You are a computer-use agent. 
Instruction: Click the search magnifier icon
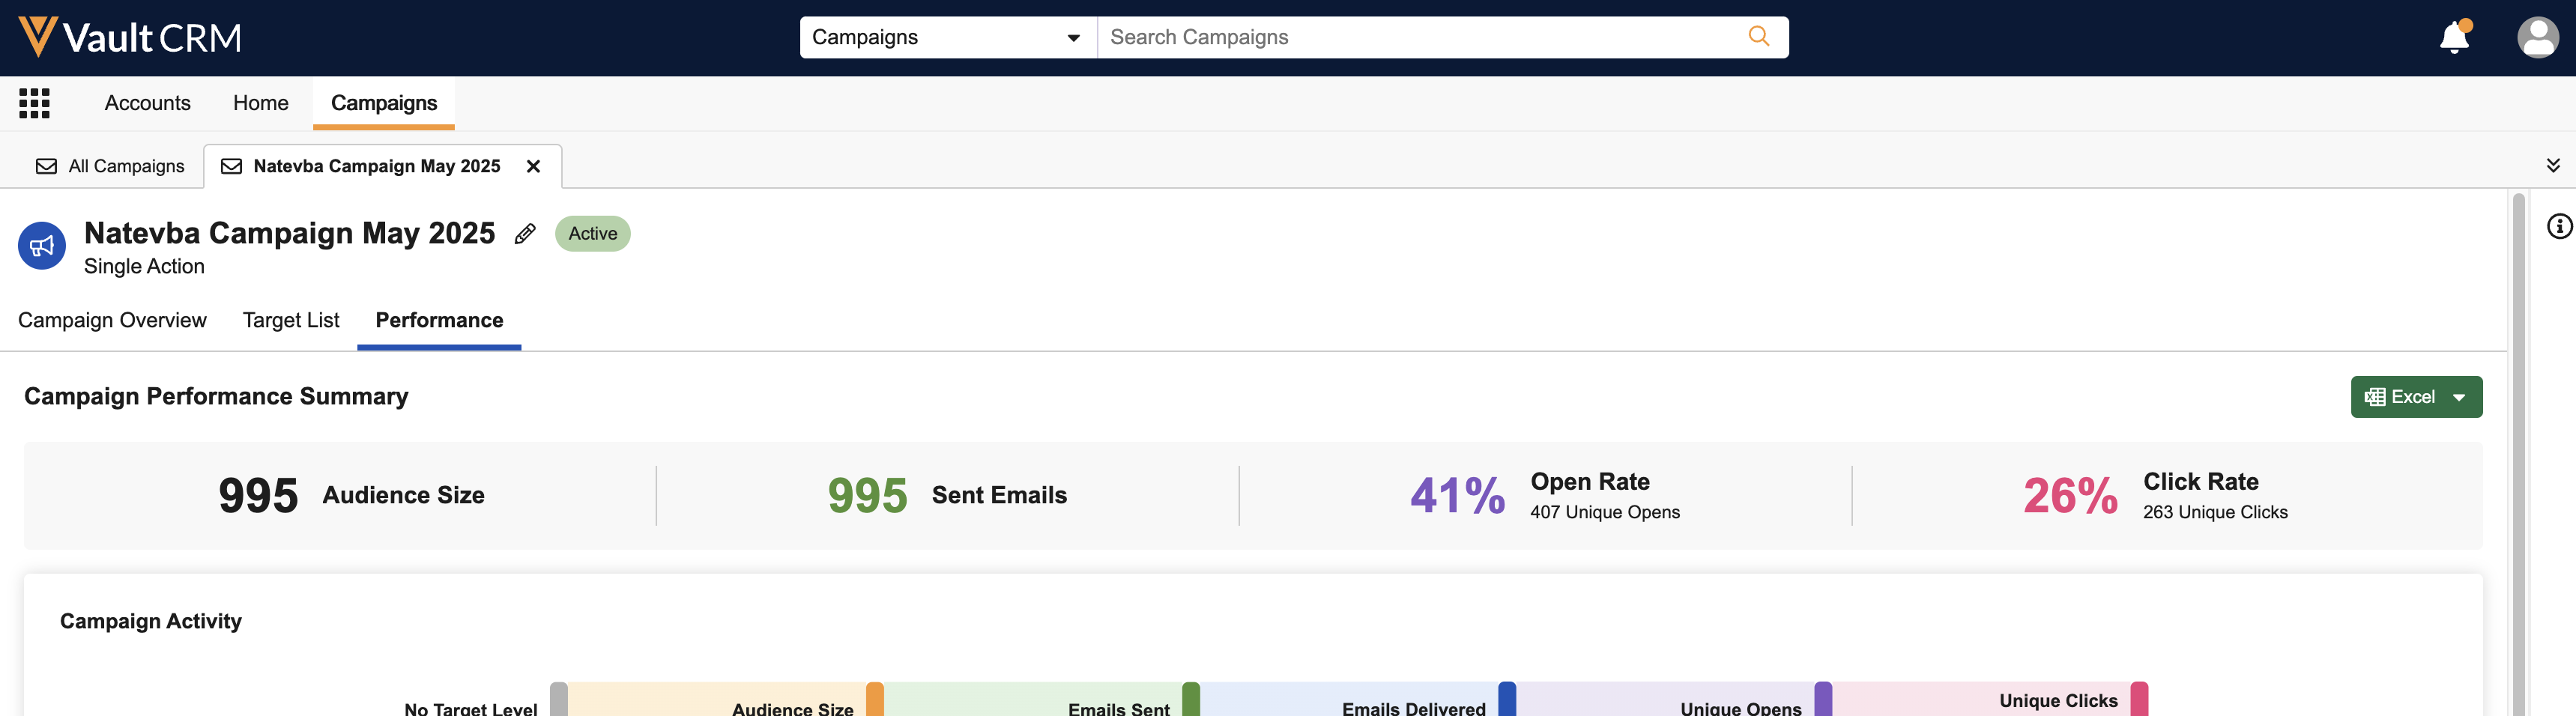1758,37
